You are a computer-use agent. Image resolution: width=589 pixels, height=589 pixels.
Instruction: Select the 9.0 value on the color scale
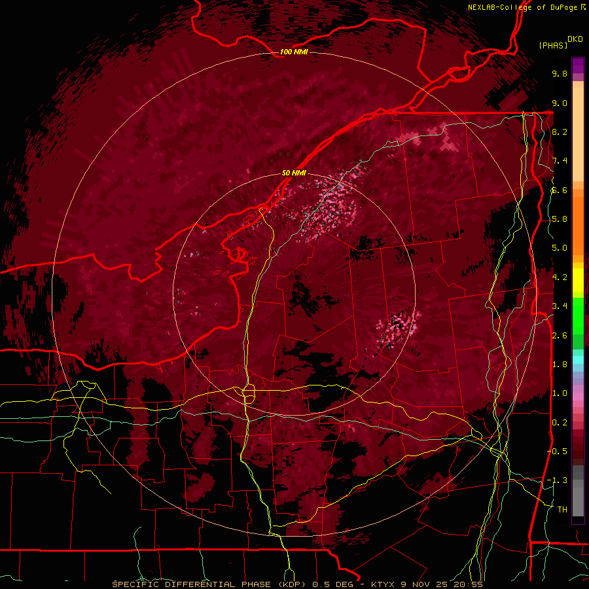click(x=560, y=103)
